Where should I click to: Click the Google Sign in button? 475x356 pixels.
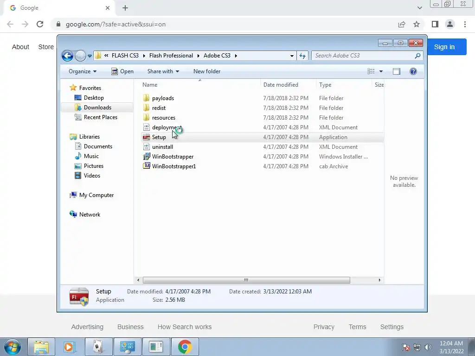444,47
